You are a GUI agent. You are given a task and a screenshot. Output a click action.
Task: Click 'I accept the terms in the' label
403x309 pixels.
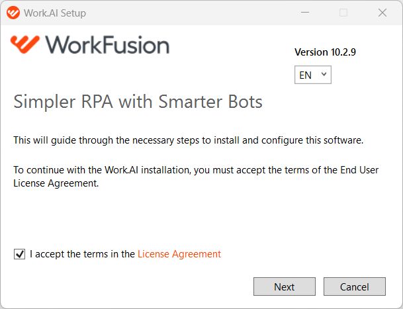(82, 254)
